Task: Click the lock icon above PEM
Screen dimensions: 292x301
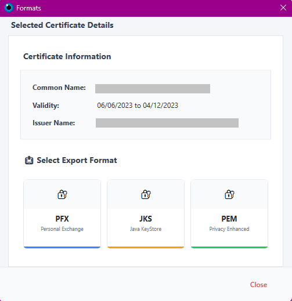Action: coord(229,194)
